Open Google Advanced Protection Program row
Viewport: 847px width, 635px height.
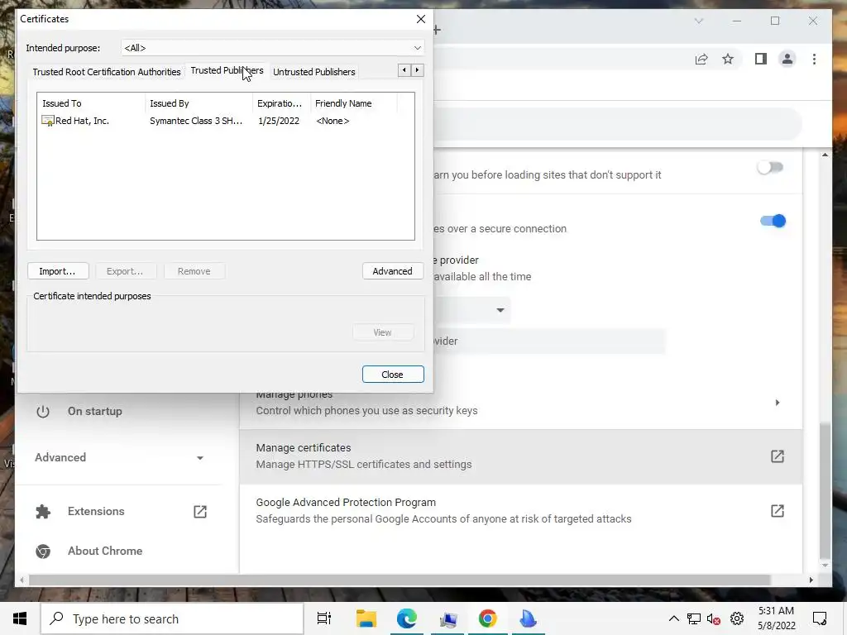(x=521, y=511)
